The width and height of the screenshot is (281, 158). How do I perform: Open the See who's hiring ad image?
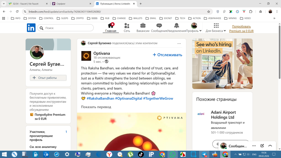point(222,64)
